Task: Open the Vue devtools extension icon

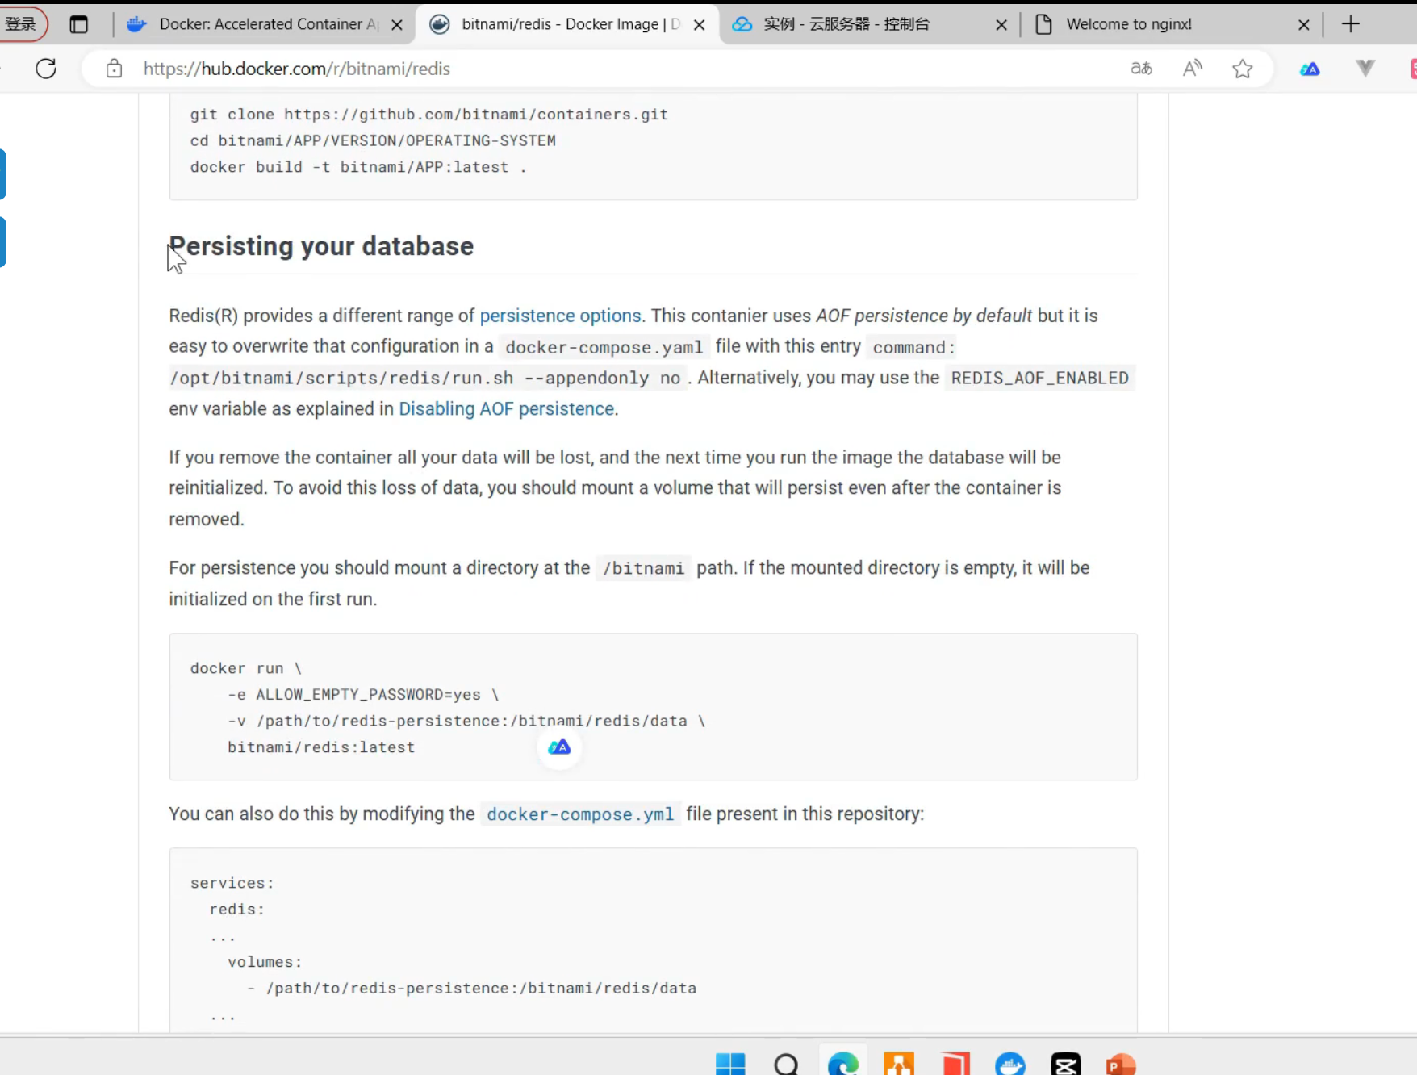Action: [1365, 69]
